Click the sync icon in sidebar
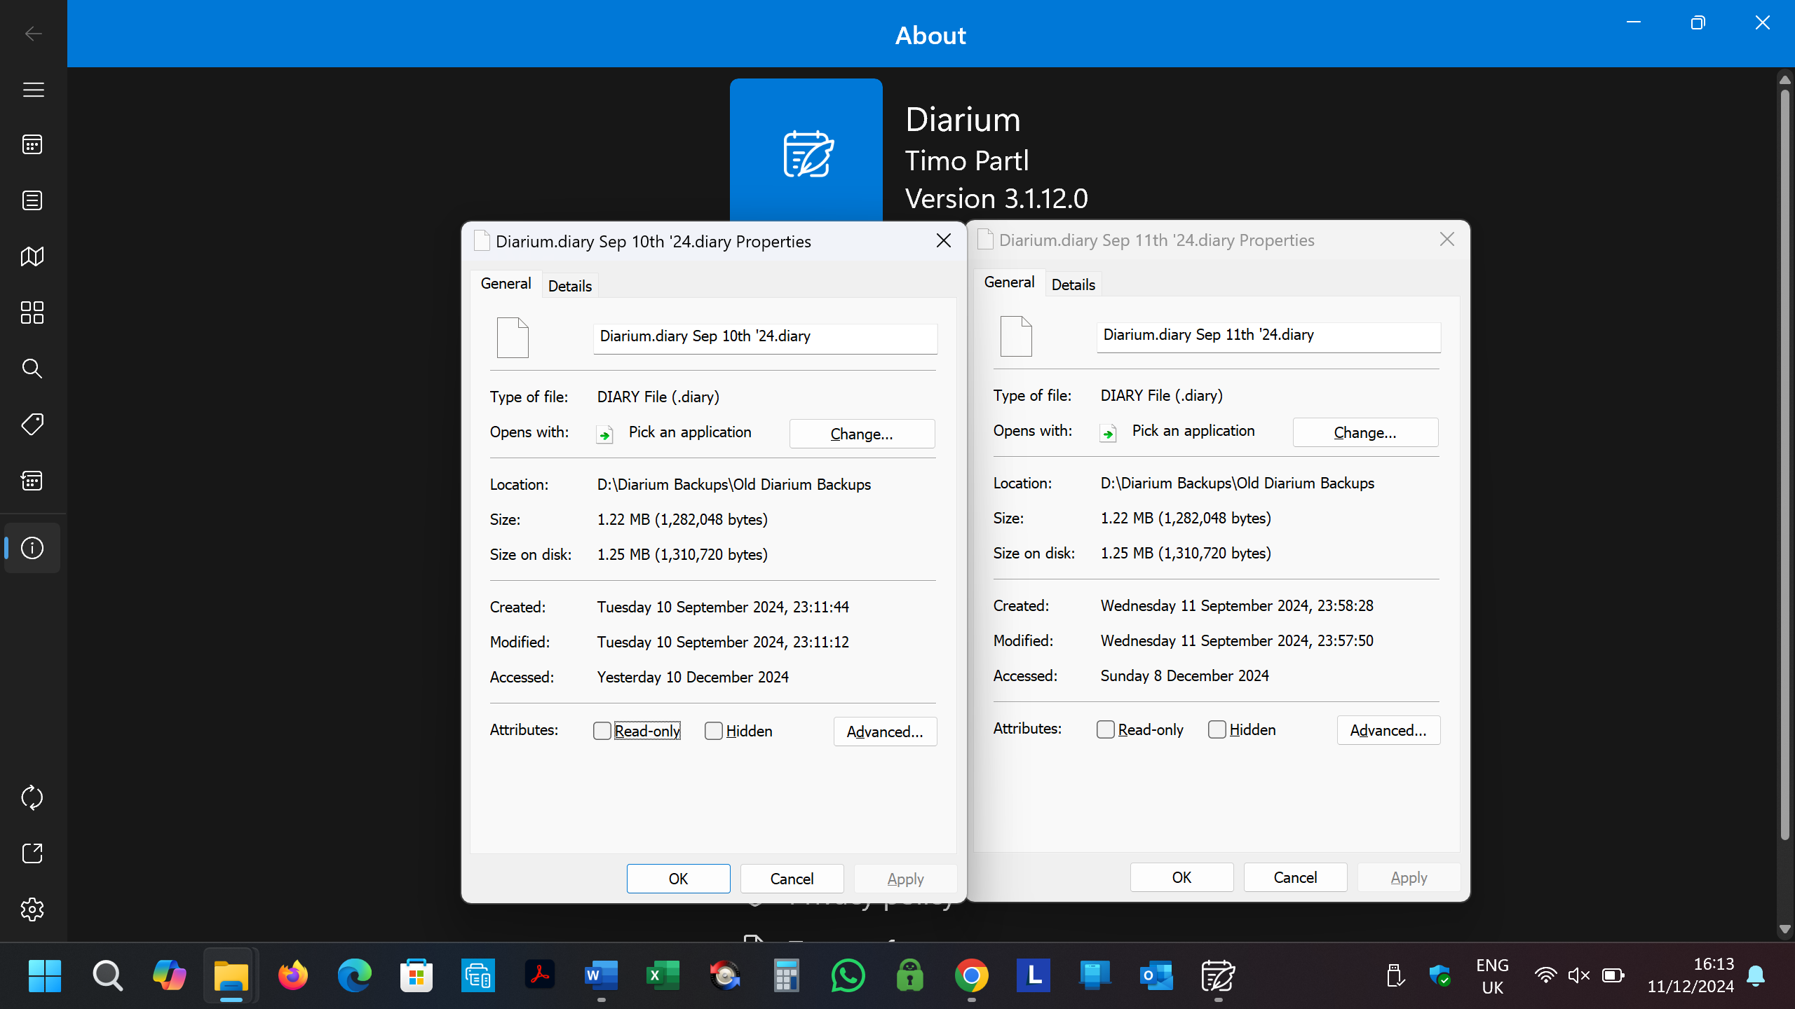 [x=32, y=797]
